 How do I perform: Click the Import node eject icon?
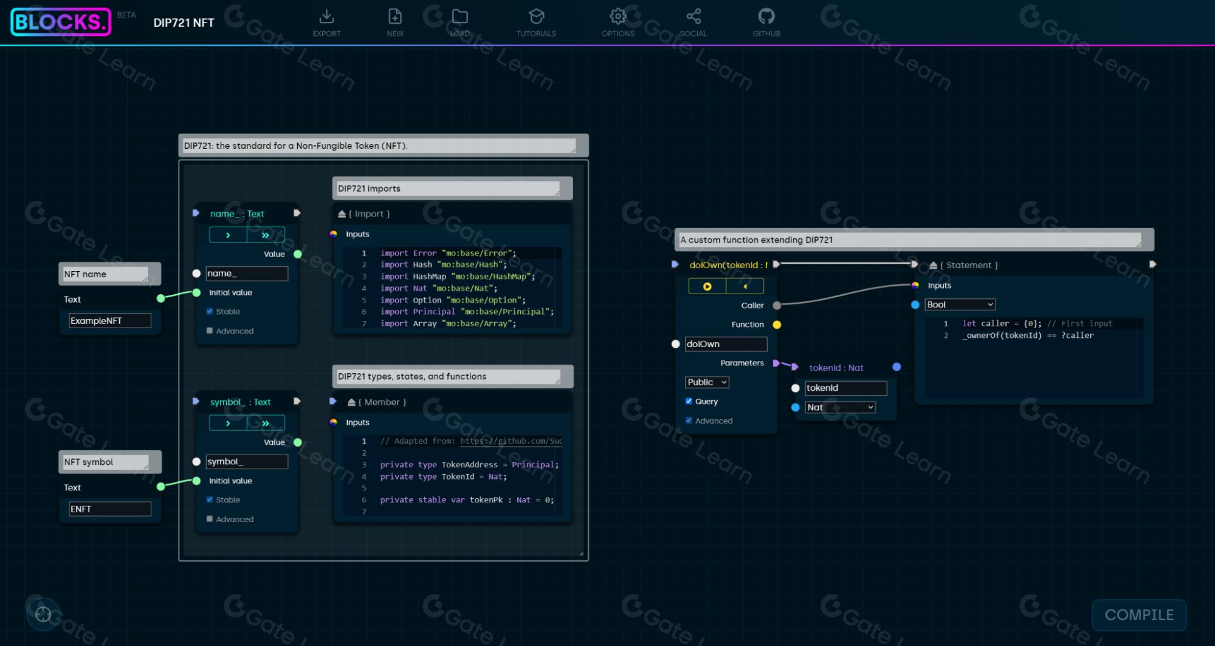342,214
